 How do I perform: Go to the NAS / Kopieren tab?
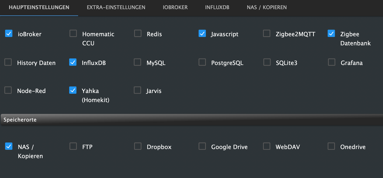pos(267,7)
